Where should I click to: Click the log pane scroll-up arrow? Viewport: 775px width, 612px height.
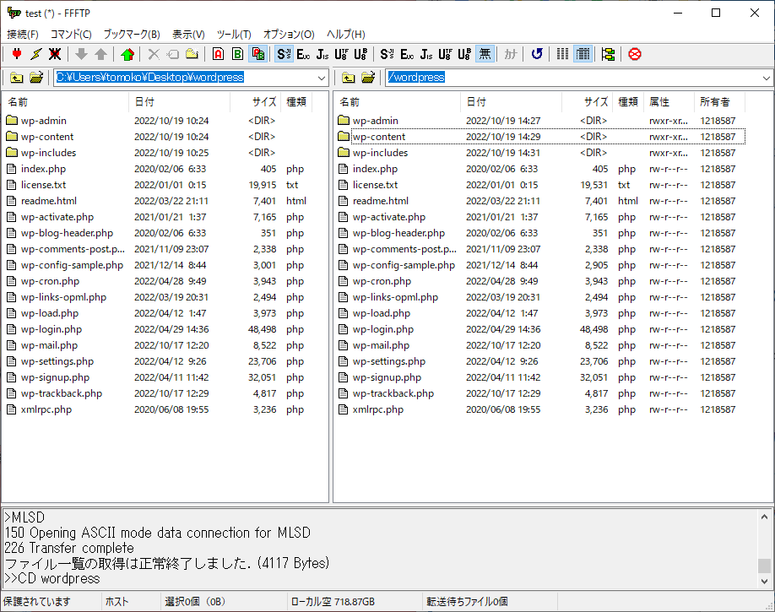(764, 517)
